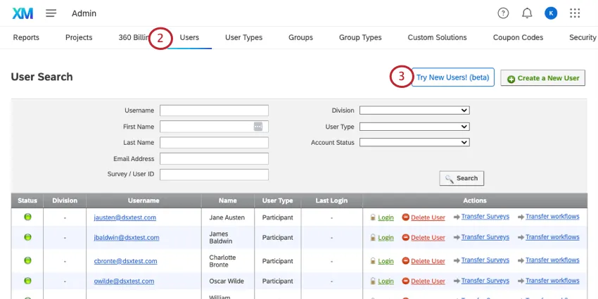Screen dimensions: 598x299
Task: Open the help question mark icon
Action: [503, 13]
